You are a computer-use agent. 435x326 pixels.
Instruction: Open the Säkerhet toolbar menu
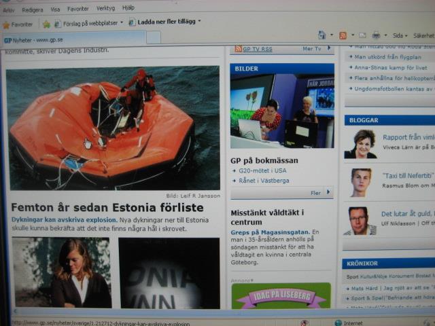coord(423,35)
